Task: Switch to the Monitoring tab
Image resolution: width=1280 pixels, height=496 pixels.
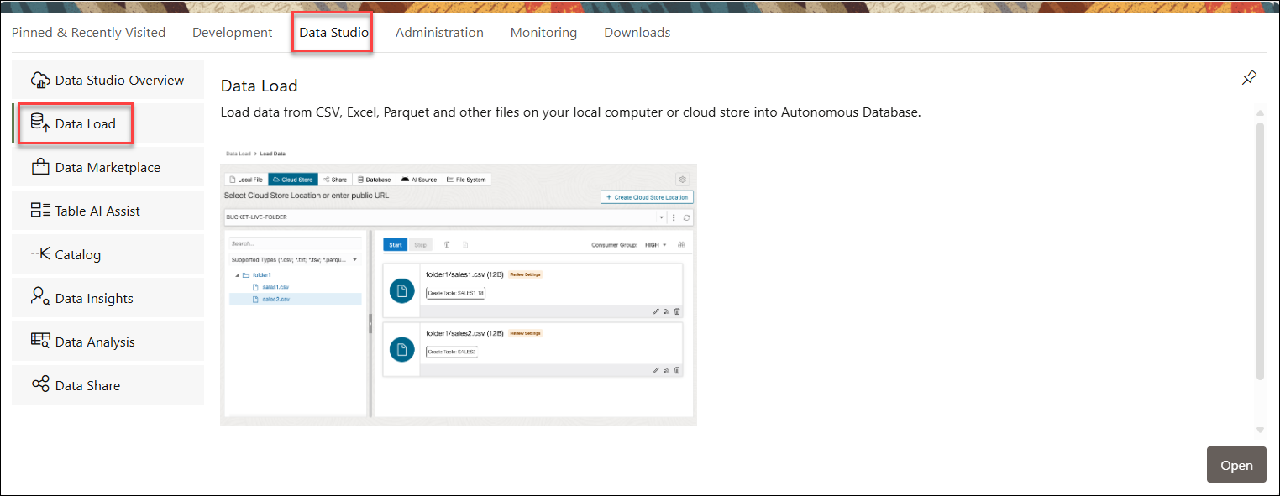Action: tap(543, 33)
